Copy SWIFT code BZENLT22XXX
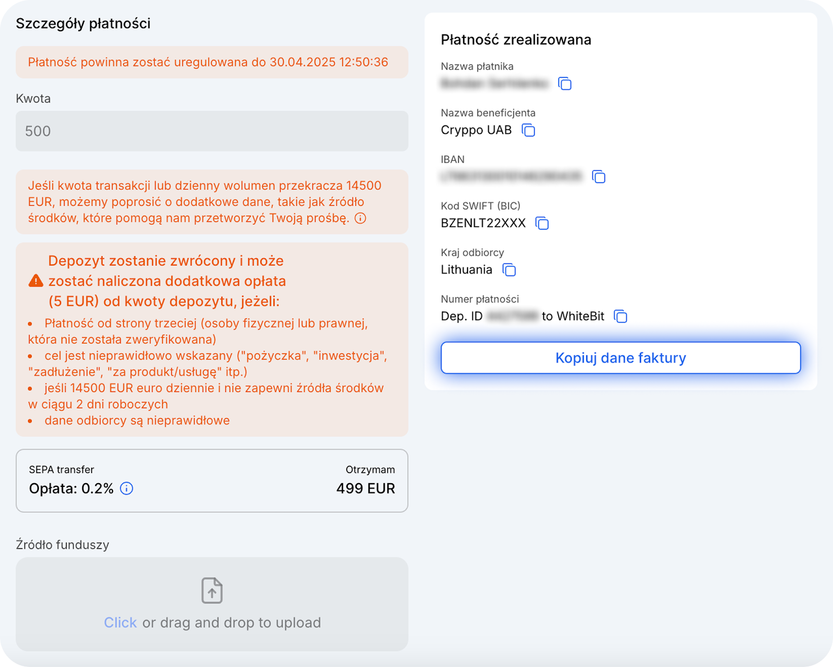 click(x=542, y=223)
